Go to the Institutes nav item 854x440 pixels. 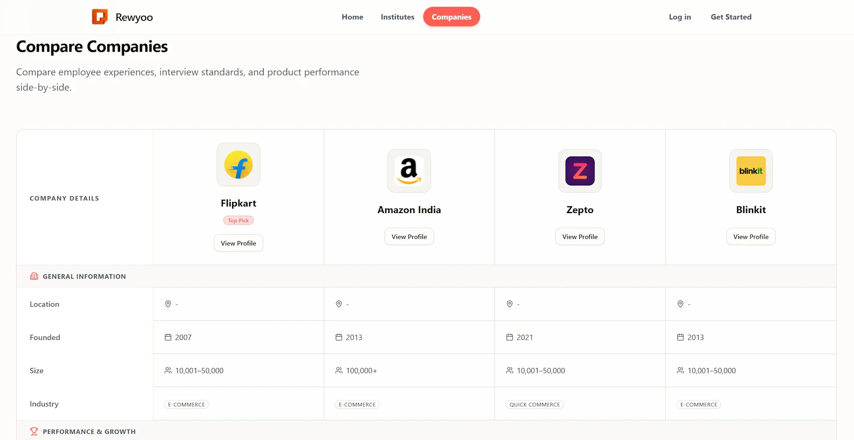(x=398, y=17)
